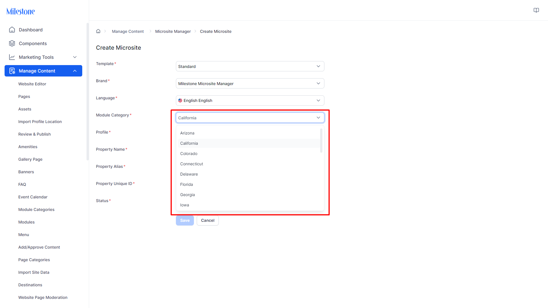Select Arizona from the list

[x=248, y=133]
